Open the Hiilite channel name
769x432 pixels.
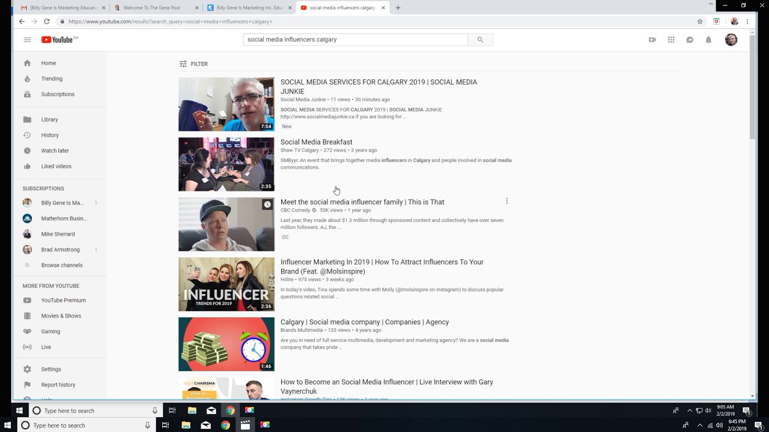pos(287,280)
